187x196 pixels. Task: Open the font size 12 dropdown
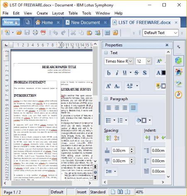[x=149, y=61]
